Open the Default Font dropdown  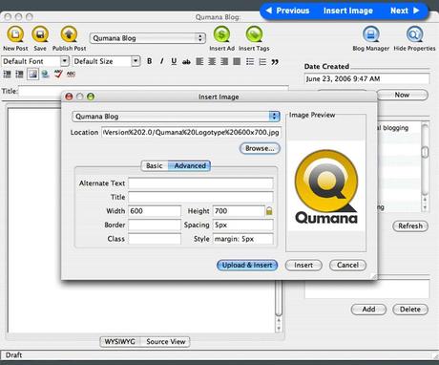(35, 61)
